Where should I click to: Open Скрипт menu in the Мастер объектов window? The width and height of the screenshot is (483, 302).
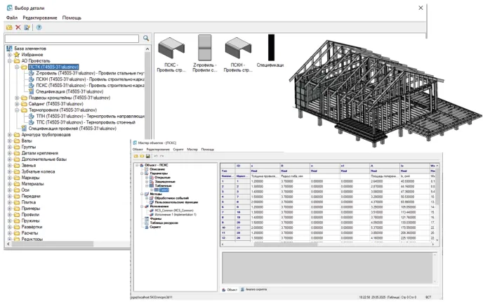tap(178, 150)
